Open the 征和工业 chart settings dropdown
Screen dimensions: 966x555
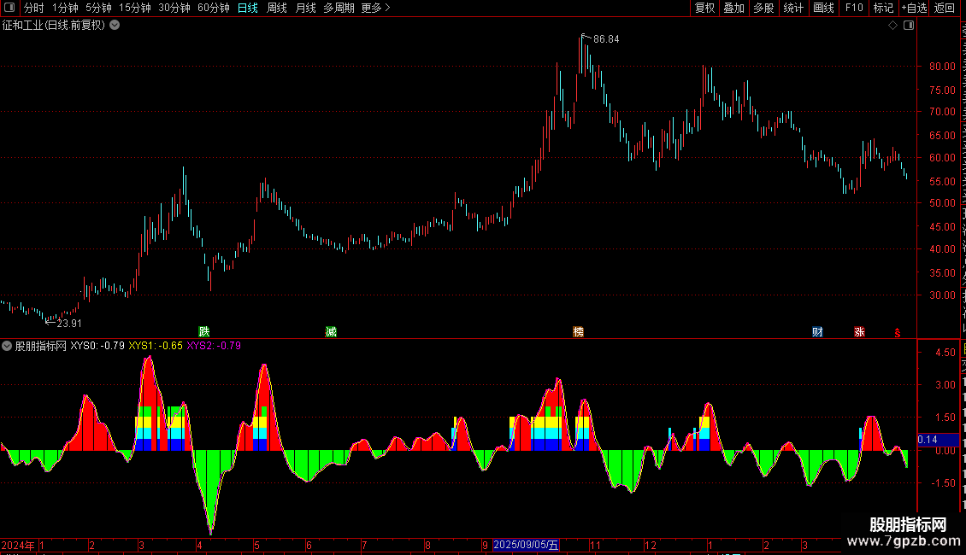pos(115,26)
